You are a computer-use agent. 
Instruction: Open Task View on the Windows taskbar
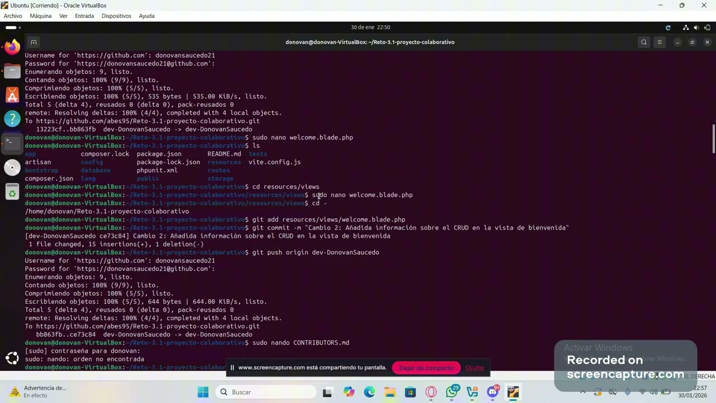(327, 392)
